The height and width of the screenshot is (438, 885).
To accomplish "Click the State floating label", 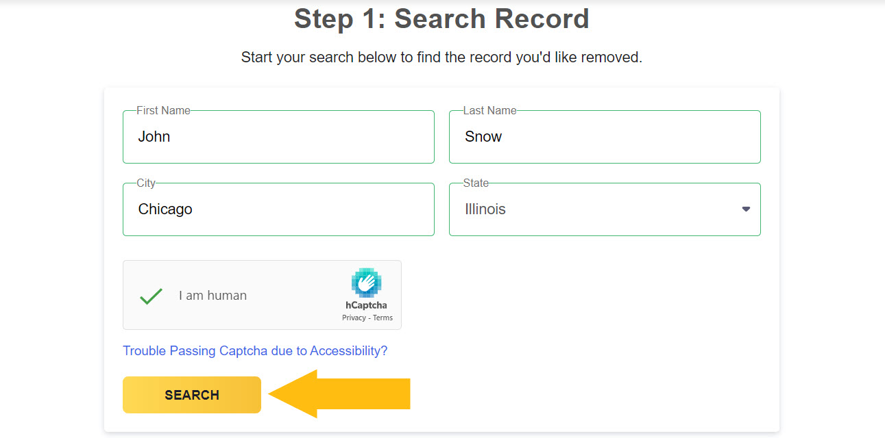I will 476,183.
